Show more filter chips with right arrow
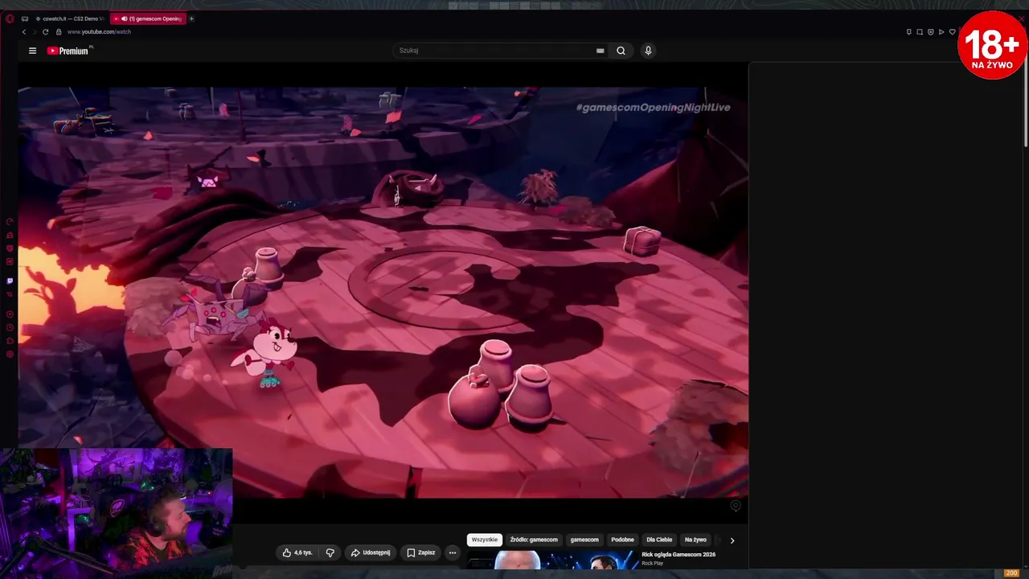This screenshot has width=1029, height=579. coord(732,540)
